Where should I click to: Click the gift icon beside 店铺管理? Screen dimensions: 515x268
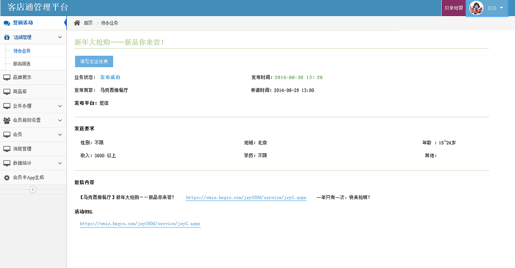pyautogui.click(x=6, y=37)
